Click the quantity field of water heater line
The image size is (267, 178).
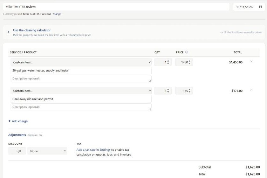163,62
